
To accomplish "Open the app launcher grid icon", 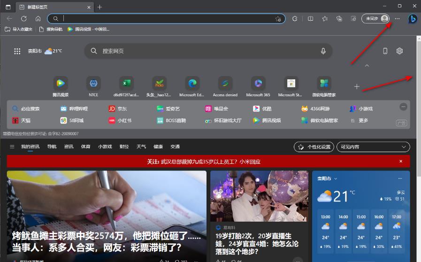I will (17, 51).
